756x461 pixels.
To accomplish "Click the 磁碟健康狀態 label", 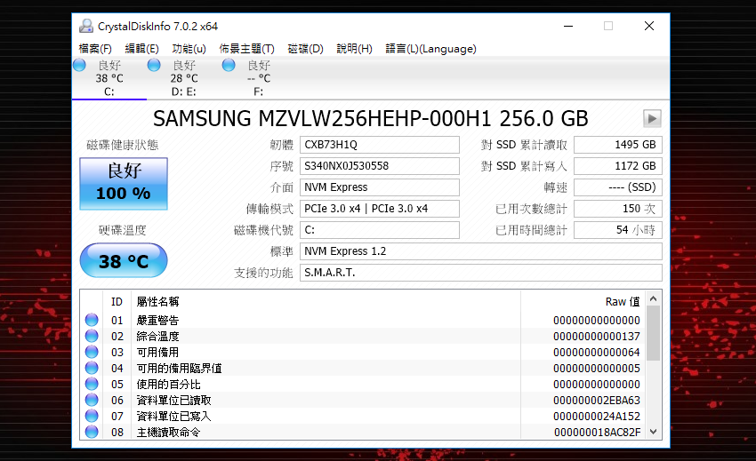I will coord(123,145).
